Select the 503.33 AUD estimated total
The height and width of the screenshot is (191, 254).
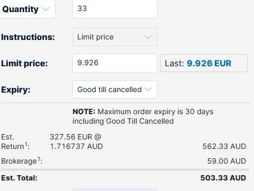tap(223, 178)
